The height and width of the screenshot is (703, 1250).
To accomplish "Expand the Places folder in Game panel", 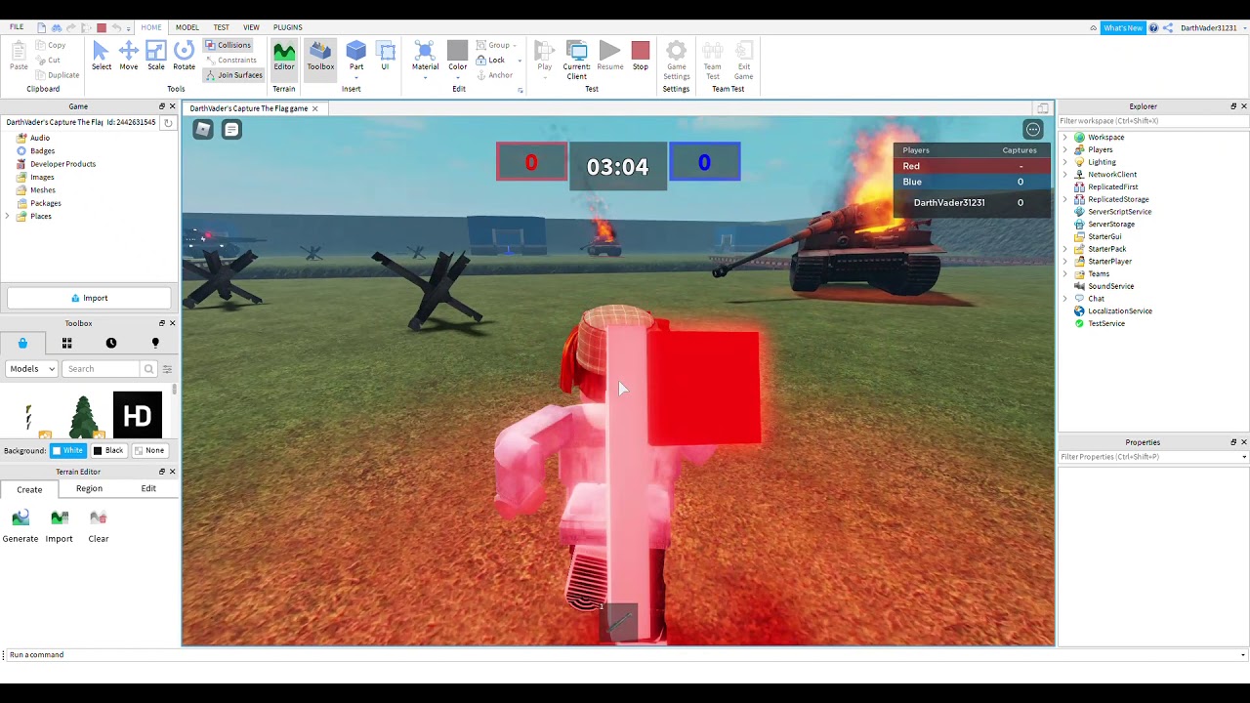I will click(x=9, y=216).
